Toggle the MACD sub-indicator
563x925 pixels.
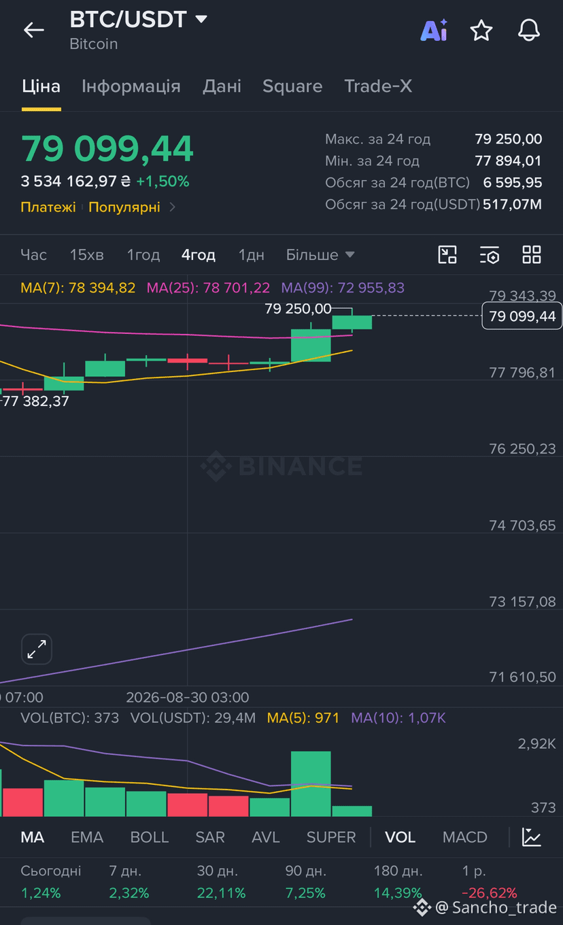point(465,837)
